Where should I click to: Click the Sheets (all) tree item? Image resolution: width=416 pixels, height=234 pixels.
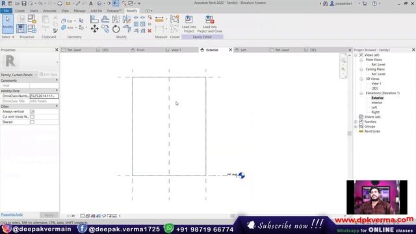click(372, 117)
